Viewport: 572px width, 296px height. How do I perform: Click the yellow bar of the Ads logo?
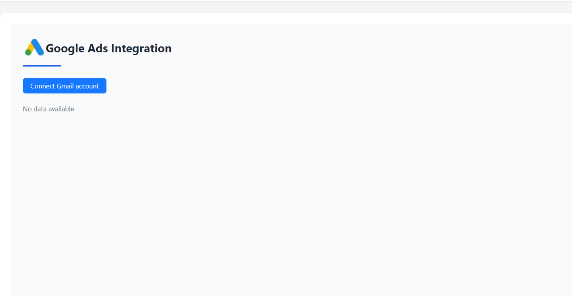(x=30, y=46)
